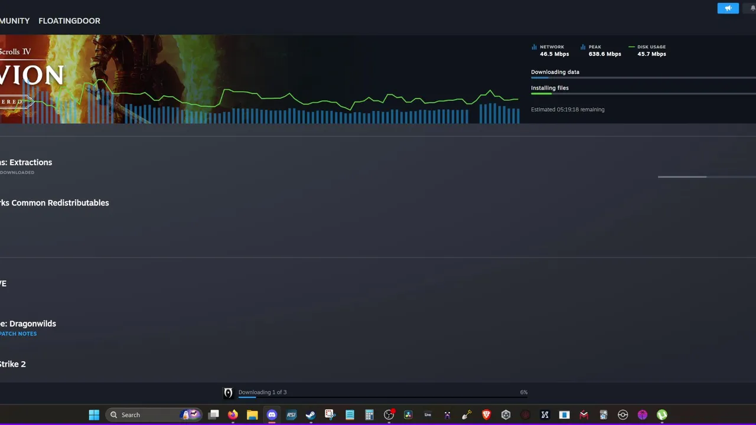Open Calculator from the taskbar
756x425 pixels.
(x=369, y=415)
